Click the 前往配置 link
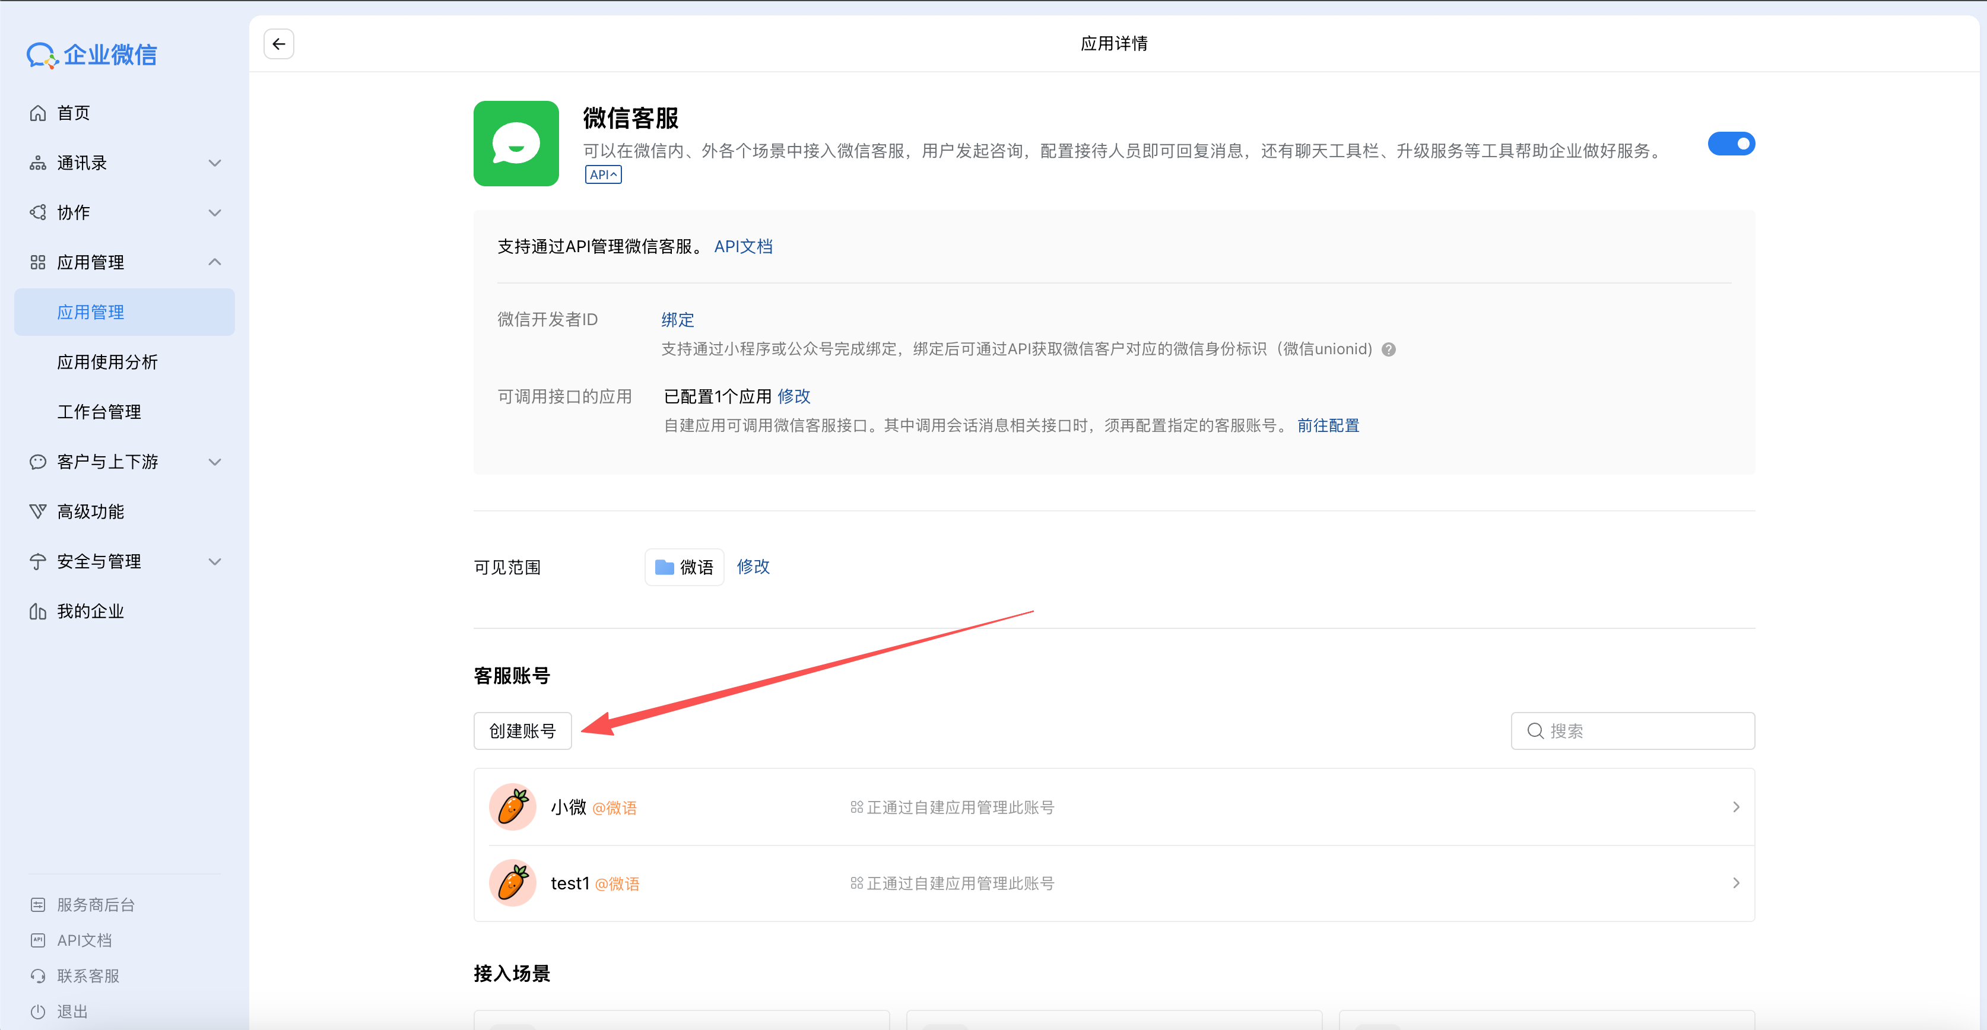 pos(1328,425)
